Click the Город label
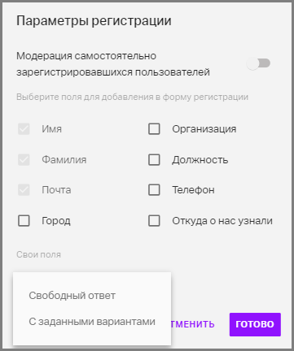The image size is (294, 351). [x=56, y=221]
